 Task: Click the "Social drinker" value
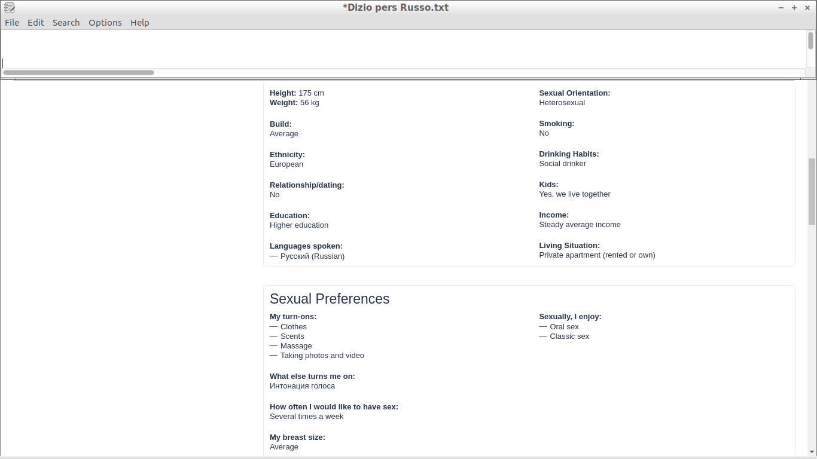[562, 164]
